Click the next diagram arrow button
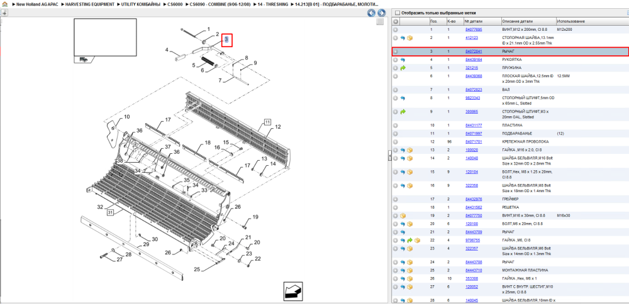This screenshot has width=629, height=304. [381, 13]
